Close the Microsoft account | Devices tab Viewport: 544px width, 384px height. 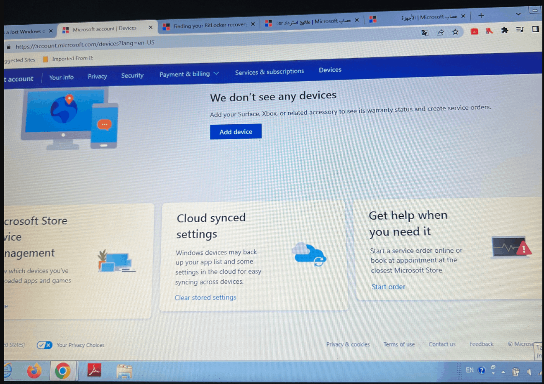(150, 28)
